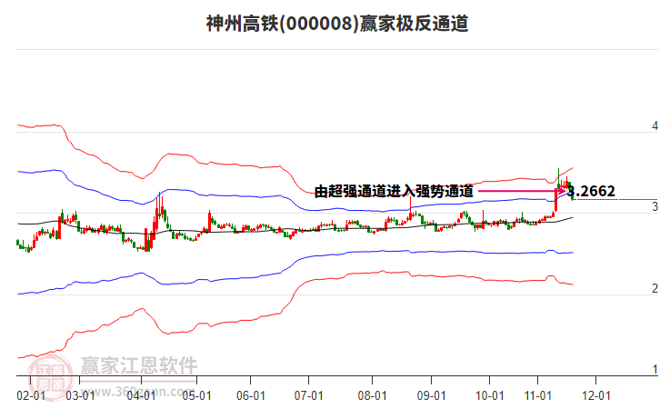
Task: Click the 02-01 date axis label
Action: (x=31, y=396)
